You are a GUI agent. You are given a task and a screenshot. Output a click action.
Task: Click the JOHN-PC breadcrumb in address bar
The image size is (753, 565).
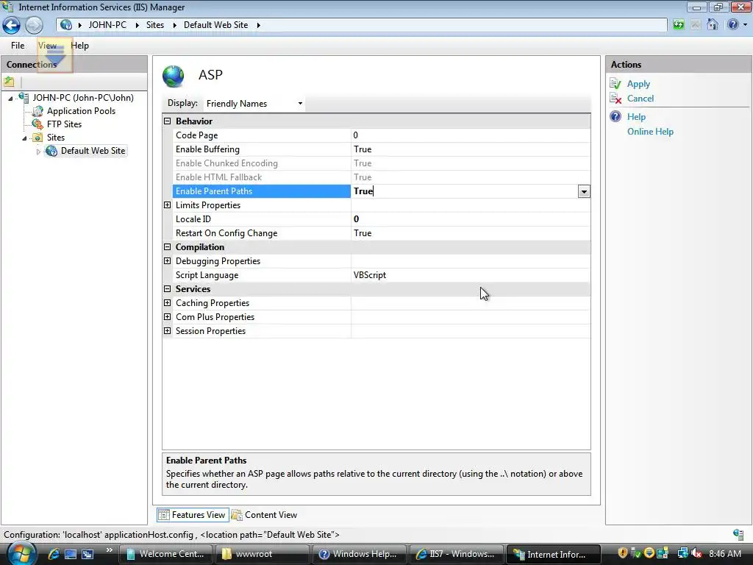107,25
